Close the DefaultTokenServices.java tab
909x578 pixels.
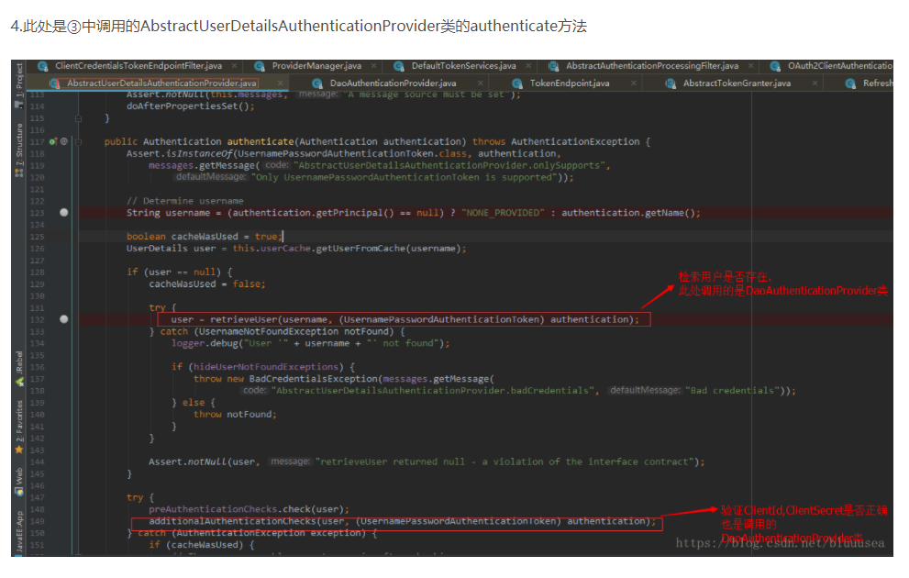528,66
